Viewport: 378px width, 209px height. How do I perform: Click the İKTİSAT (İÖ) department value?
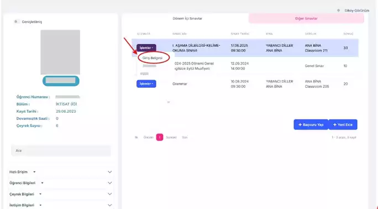click(x=66, y=104)
